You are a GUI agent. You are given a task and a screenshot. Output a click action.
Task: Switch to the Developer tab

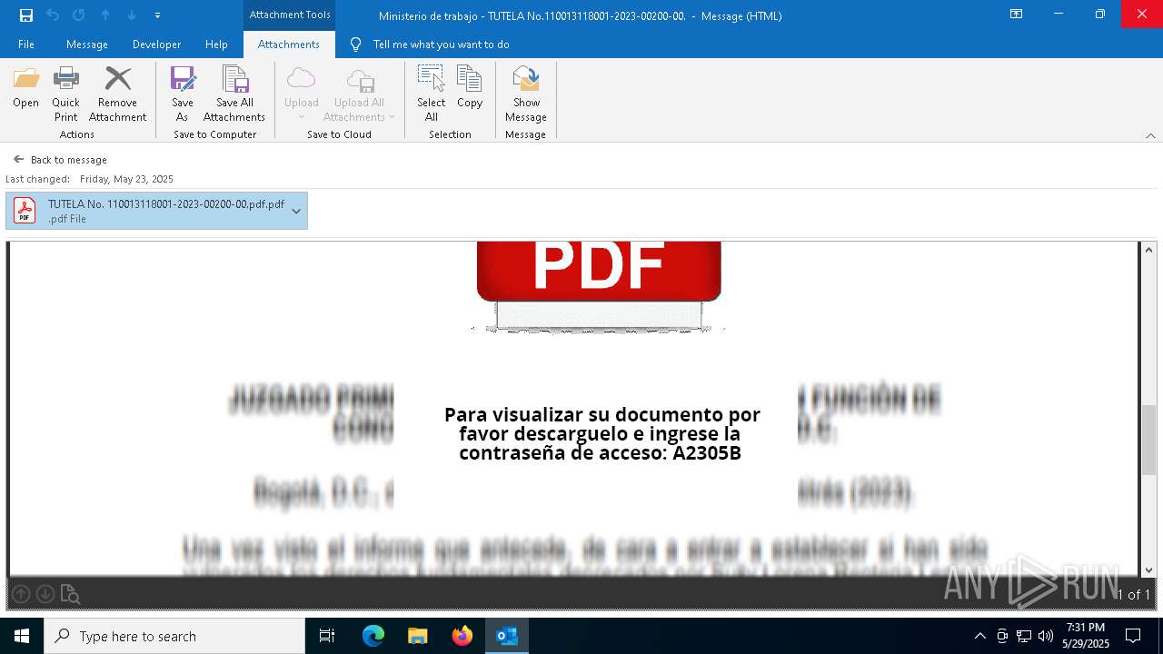(x=156, y=45)
